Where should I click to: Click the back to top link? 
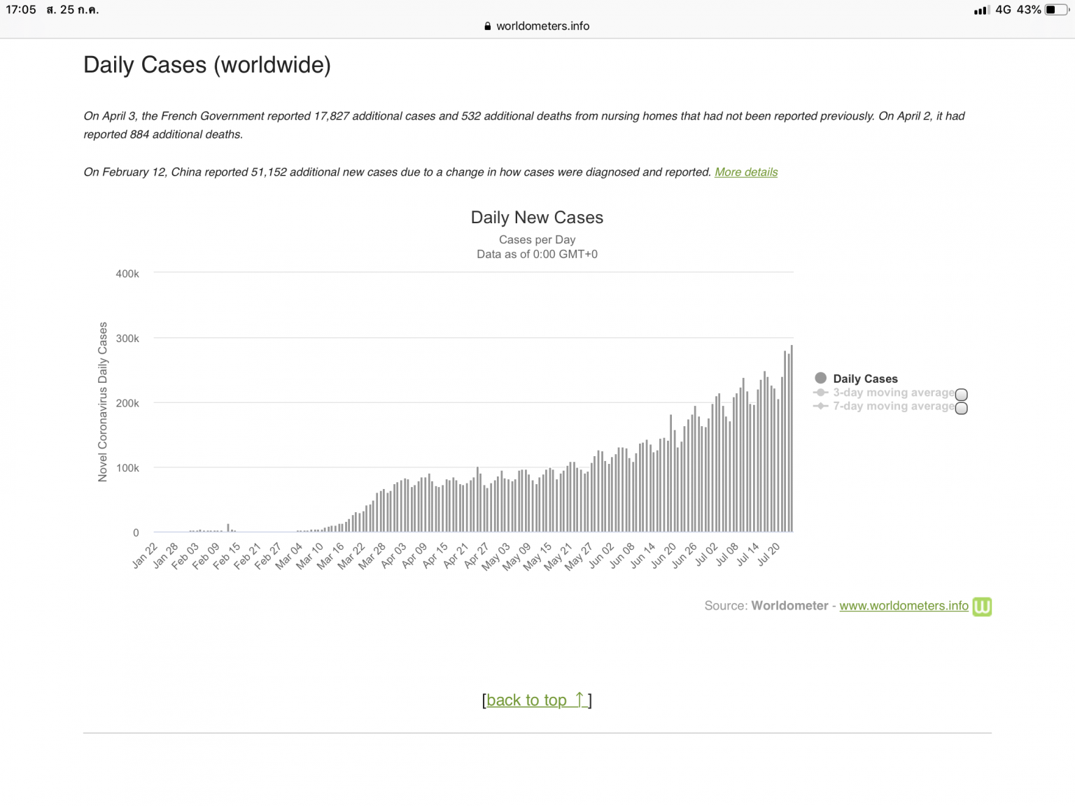coord(537,700)
